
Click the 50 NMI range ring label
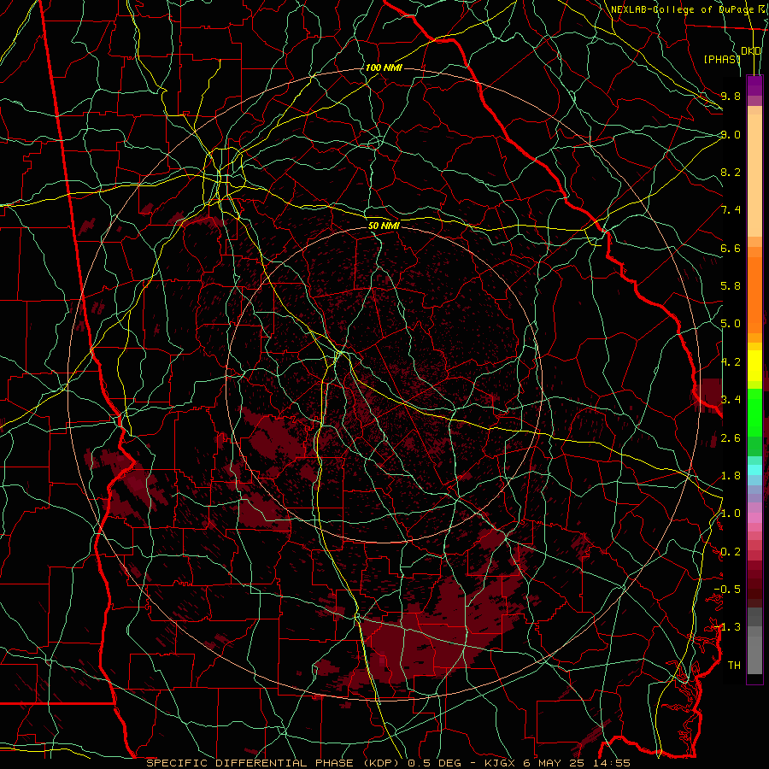point(384,226)
